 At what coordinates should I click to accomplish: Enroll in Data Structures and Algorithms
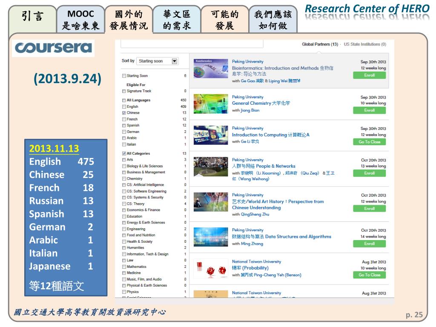pos(369,244)
